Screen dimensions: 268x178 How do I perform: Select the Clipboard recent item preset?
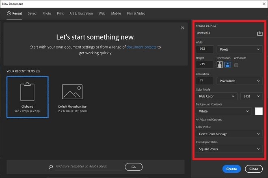tap(28, 97)
